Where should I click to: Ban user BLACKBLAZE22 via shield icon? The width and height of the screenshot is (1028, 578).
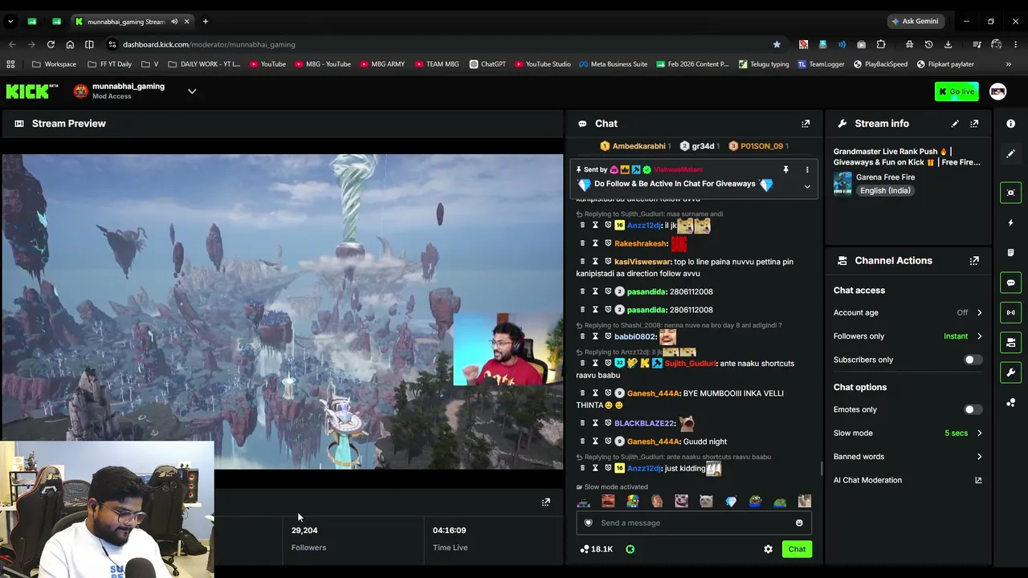pyautogui.click(x=608, y=423)
